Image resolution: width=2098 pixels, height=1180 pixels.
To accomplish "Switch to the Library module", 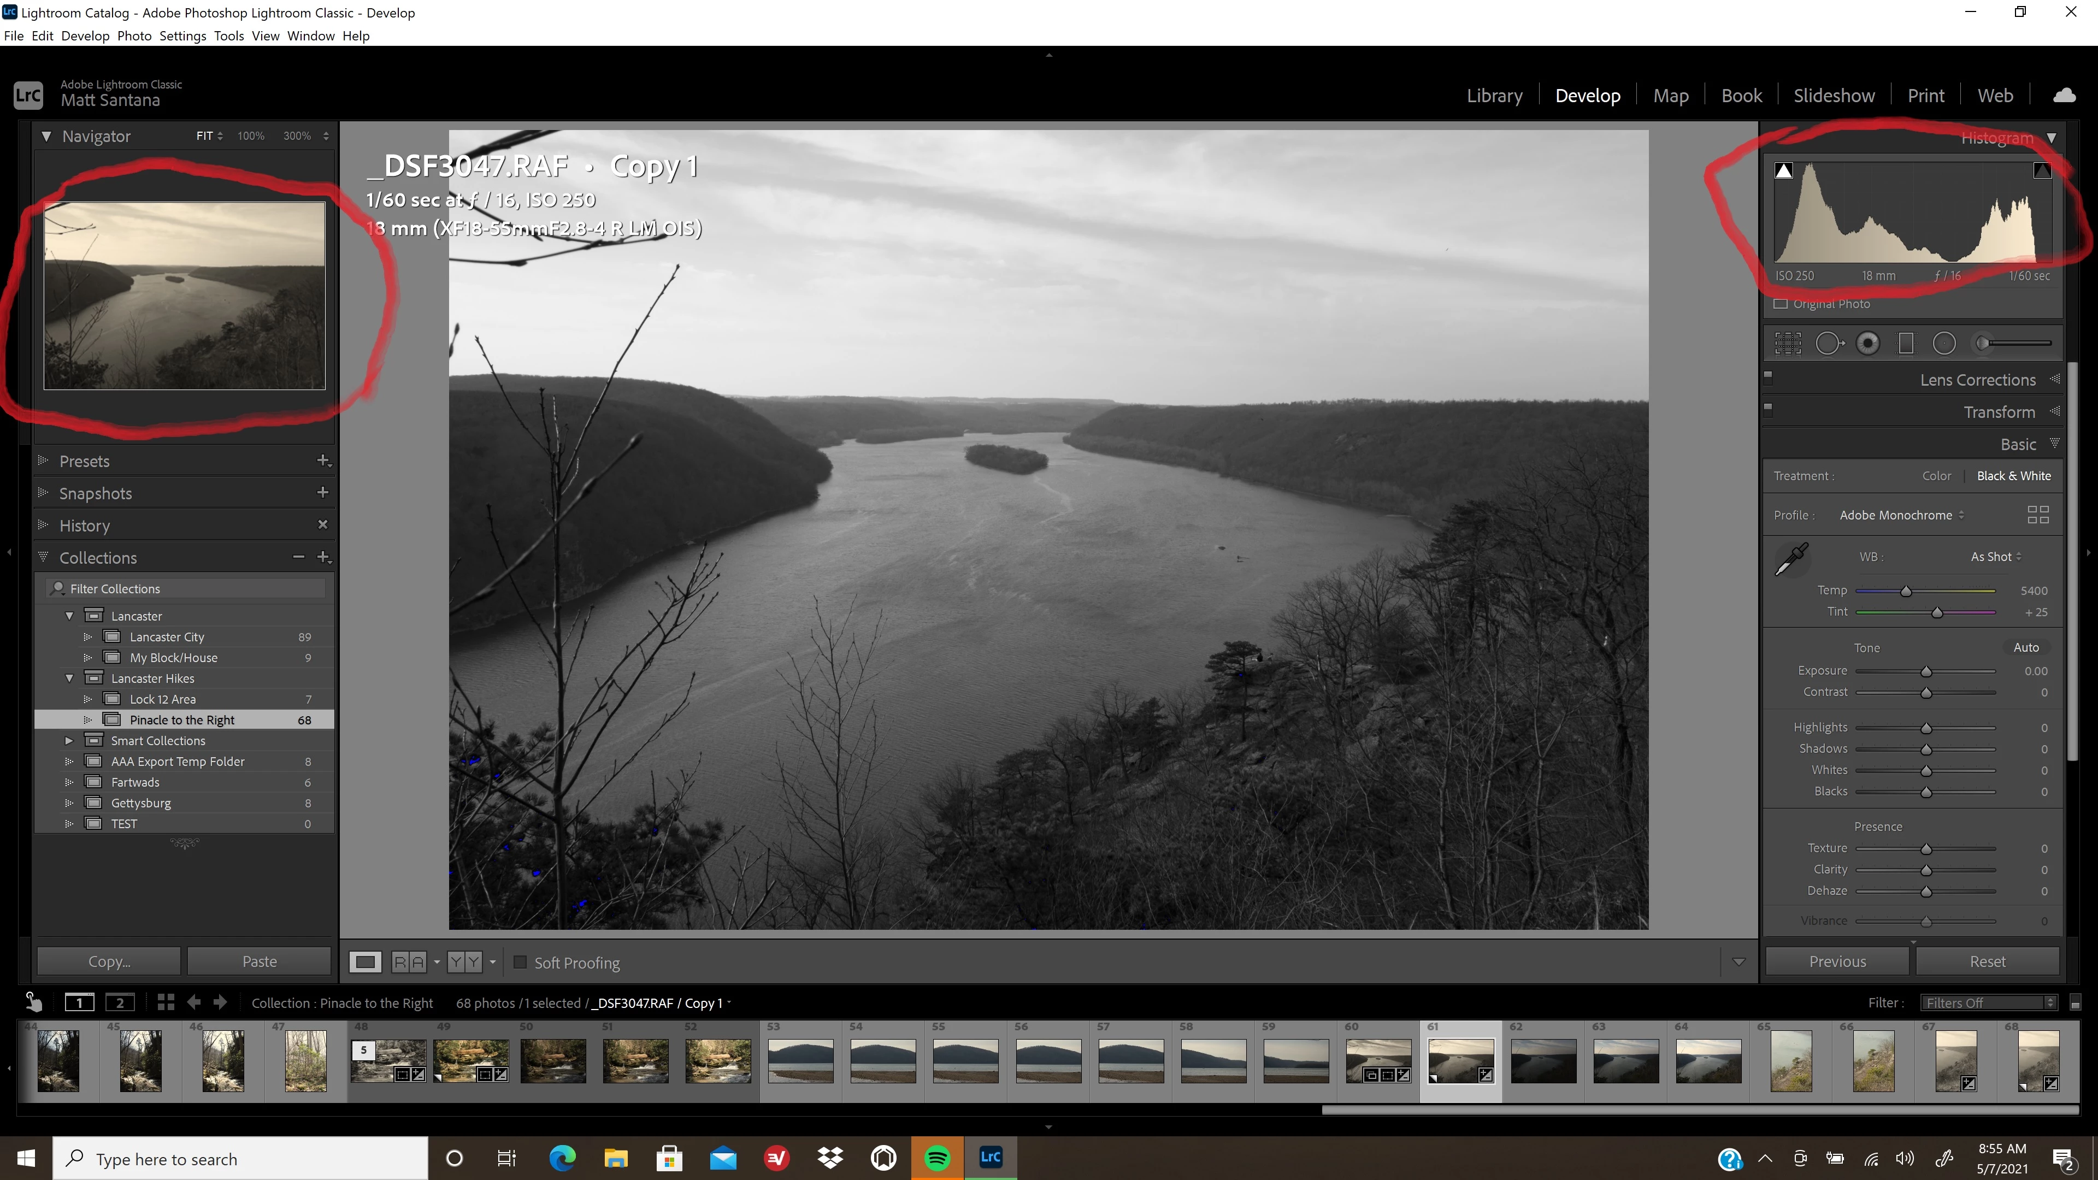I will (1494, 96).
